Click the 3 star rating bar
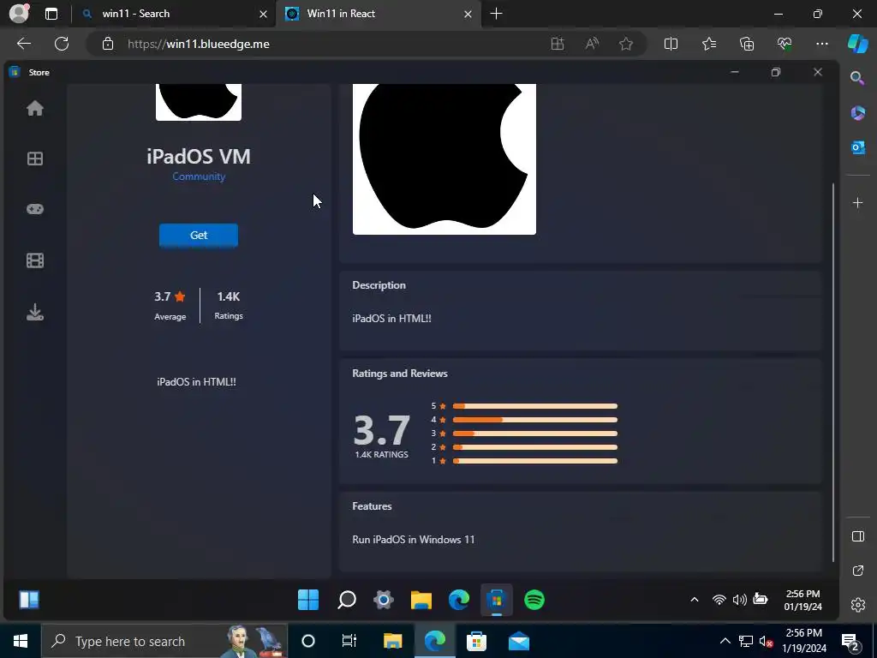 point(535,433)
